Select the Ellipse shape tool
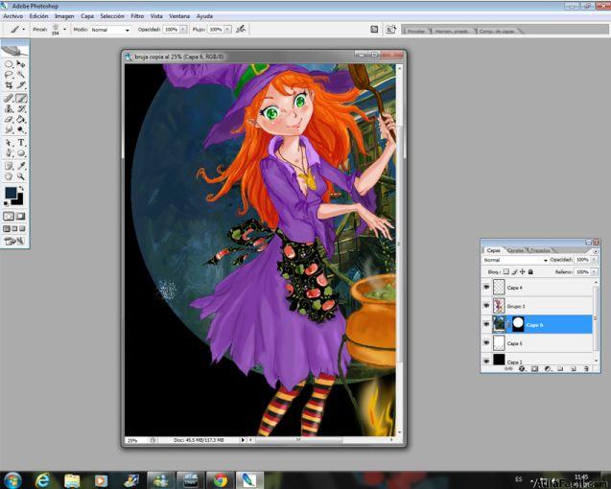611x489 pixels. coord(21,152)
